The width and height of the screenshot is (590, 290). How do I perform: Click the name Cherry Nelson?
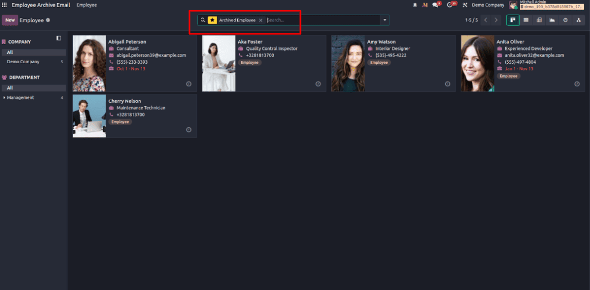125,101
